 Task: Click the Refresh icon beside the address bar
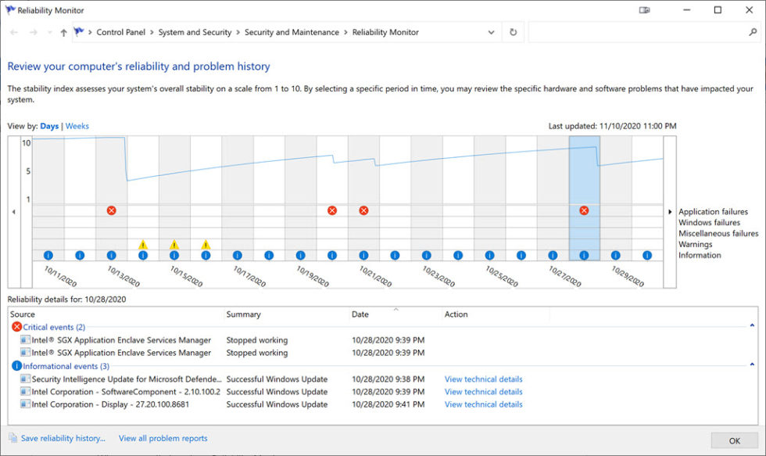[x=514, y=32]
